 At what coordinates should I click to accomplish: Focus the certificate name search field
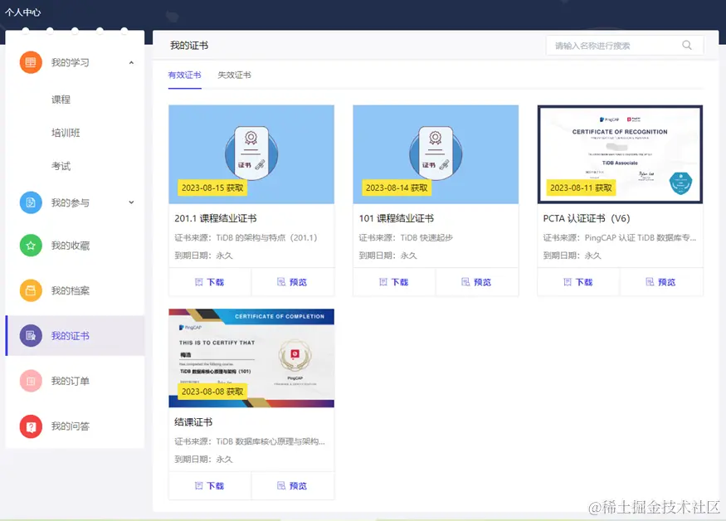[x=625, y=46]
